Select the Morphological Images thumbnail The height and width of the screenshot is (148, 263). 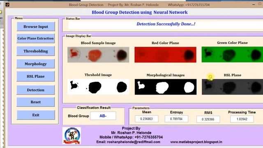[166, 87]
